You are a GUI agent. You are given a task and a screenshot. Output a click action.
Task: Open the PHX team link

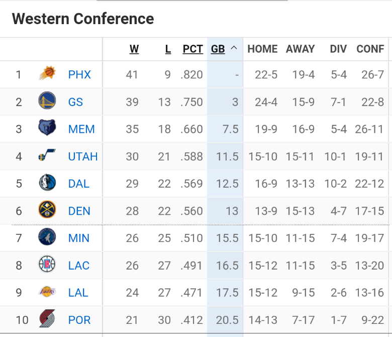coord(79,75)
